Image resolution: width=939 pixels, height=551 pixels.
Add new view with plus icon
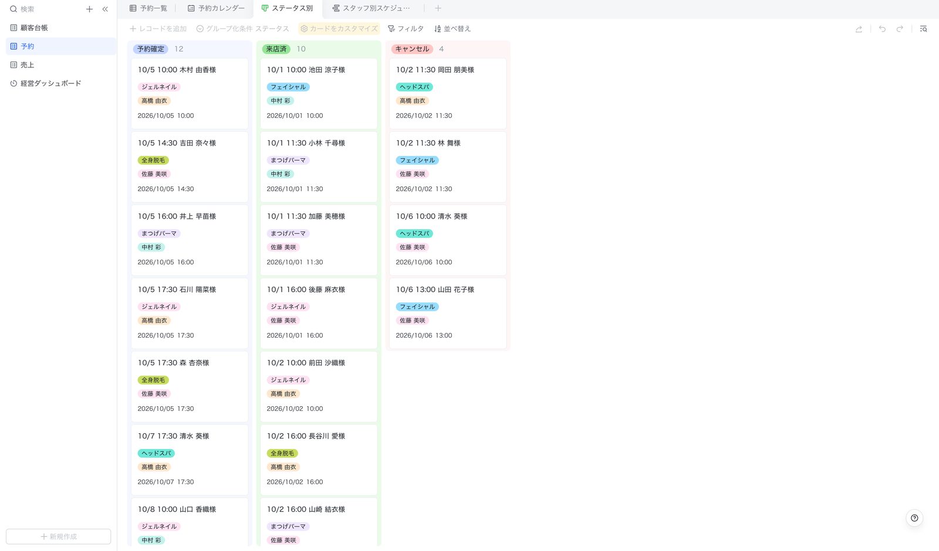438,8
